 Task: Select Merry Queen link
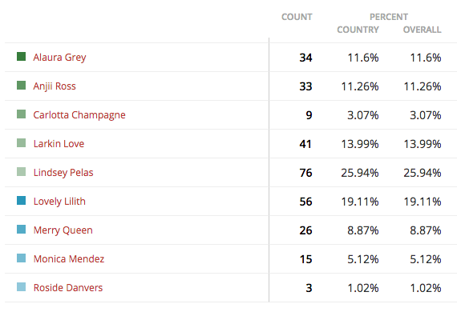[63, 230]
